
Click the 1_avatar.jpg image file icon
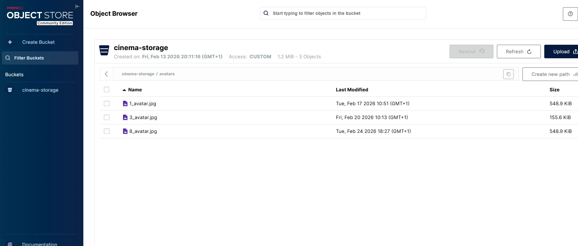tap(125, 104)
